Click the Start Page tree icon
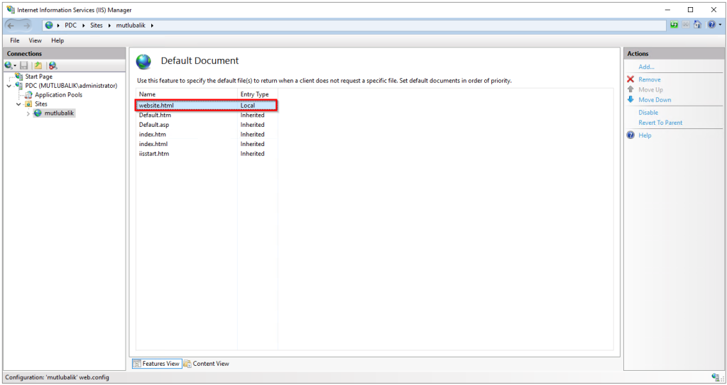Viewport: 727px width, 385px height. (x=19, y=77)
